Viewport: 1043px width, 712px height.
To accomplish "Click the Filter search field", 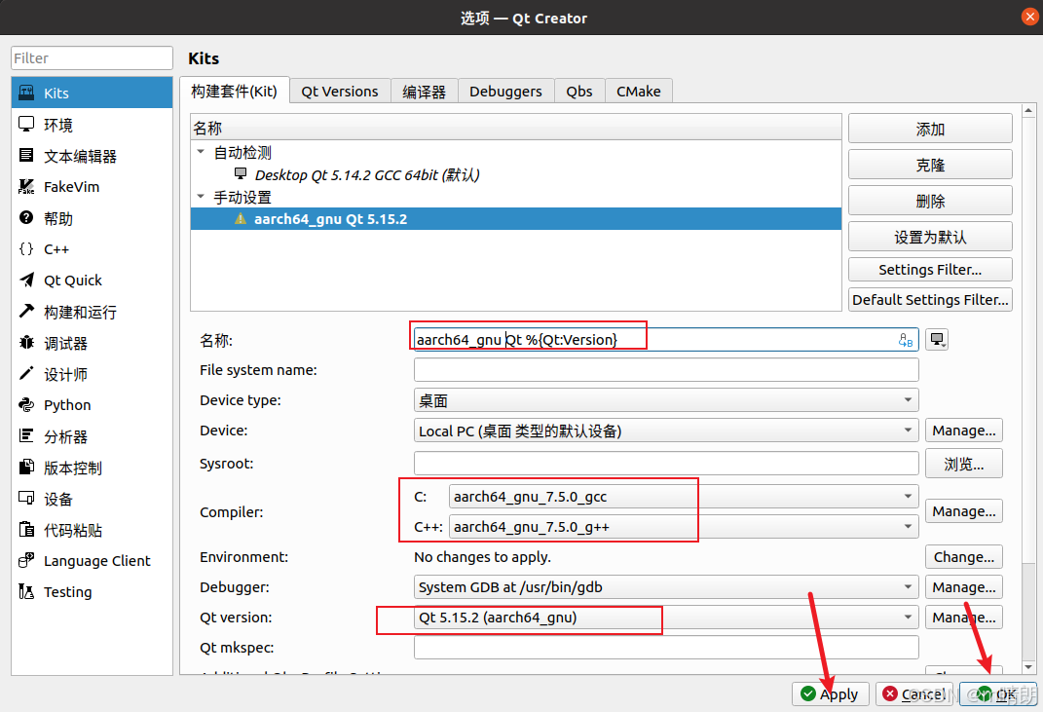I will (92, 57).
